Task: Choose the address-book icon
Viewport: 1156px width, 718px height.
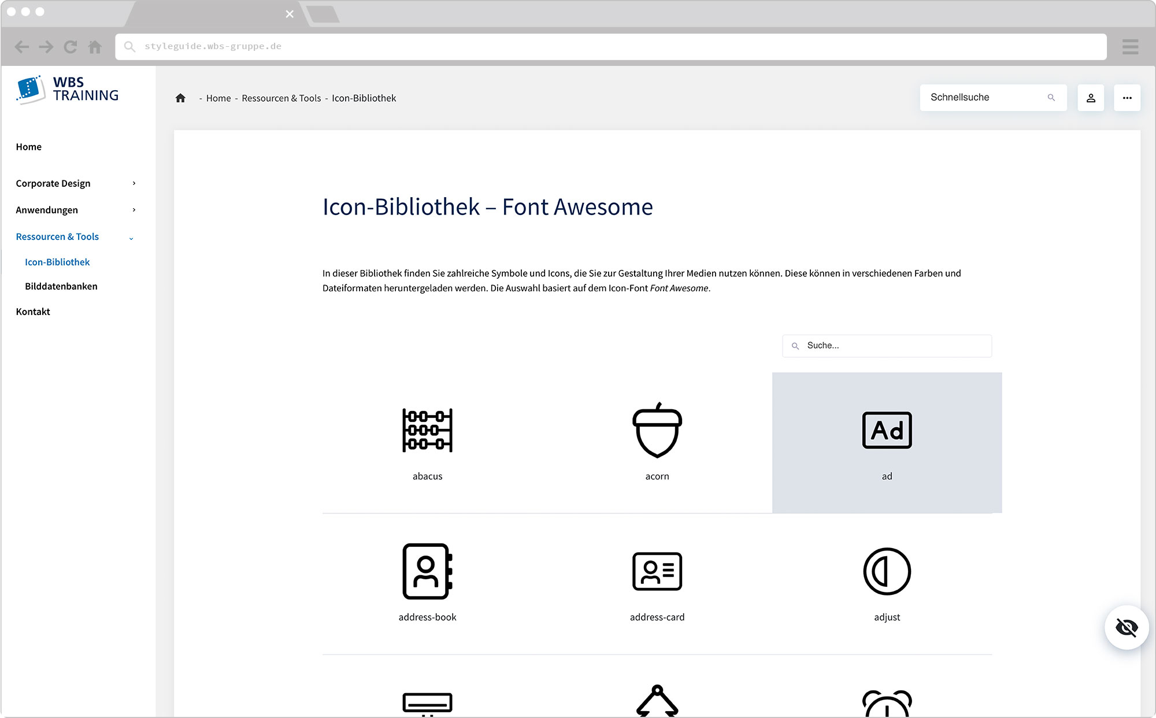Action: click(427, 571)
